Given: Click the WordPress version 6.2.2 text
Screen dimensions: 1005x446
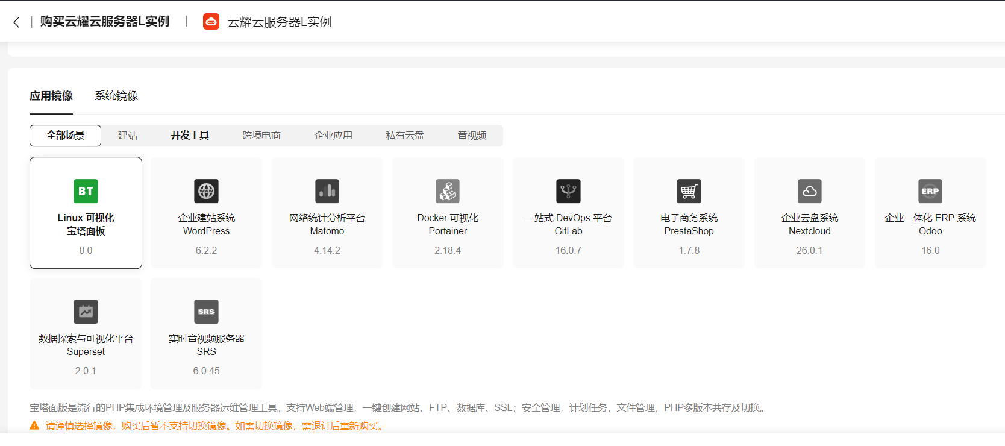Looking at the screenshot, I should click(206, 250).
